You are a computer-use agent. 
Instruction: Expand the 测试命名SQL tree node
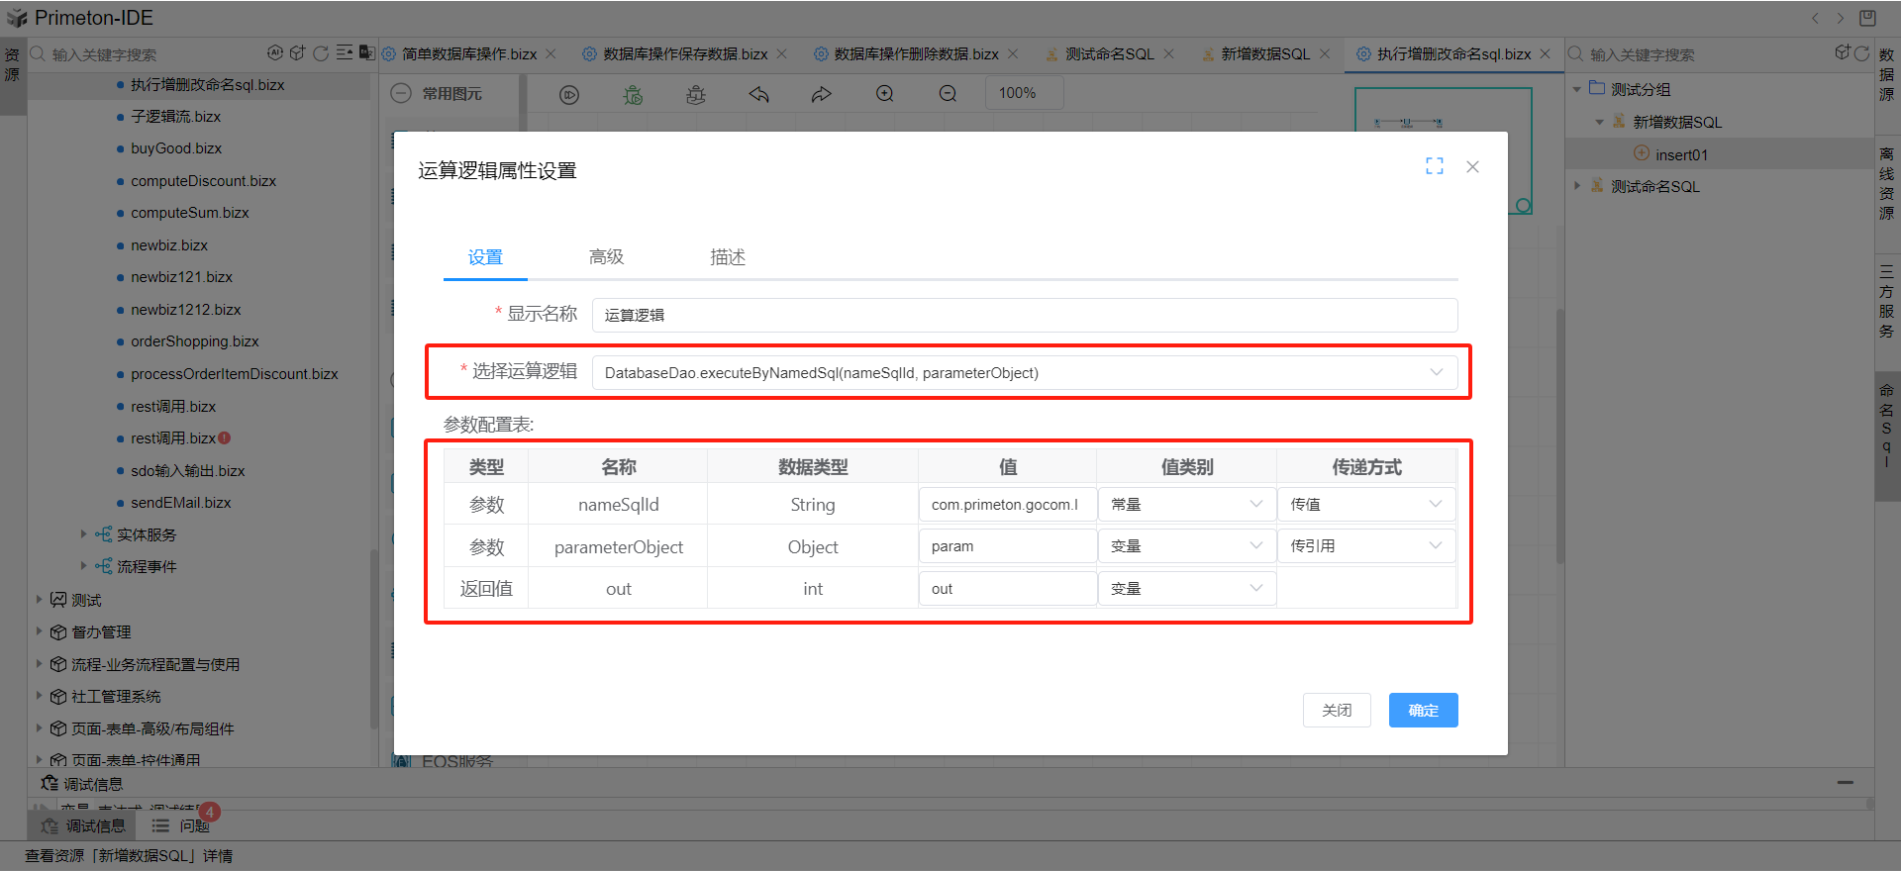[1577, 186]
